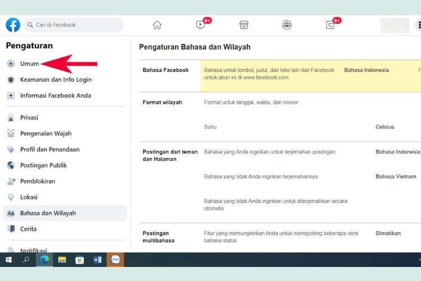Click the Postingan Publik globe icon

(11, 165)
